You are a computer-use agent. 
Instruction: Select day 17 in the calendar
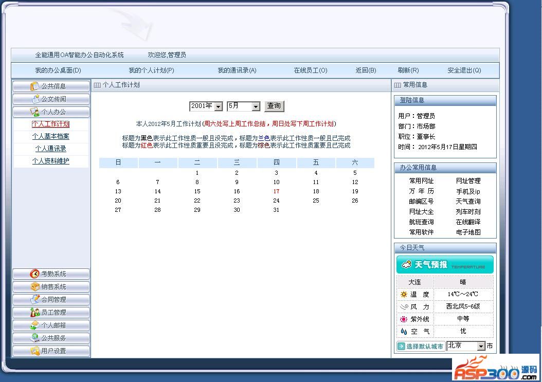(276, 191)
